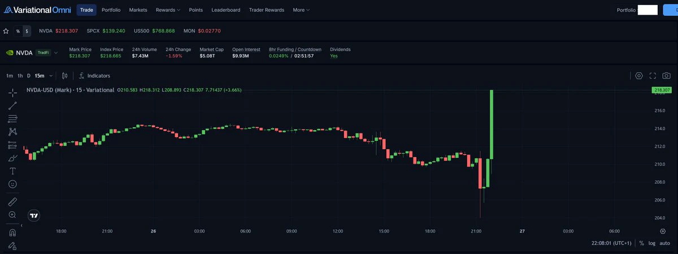678x254 pixels.
Task: Select the trend line drawing tool
Action: click(12, 105)
